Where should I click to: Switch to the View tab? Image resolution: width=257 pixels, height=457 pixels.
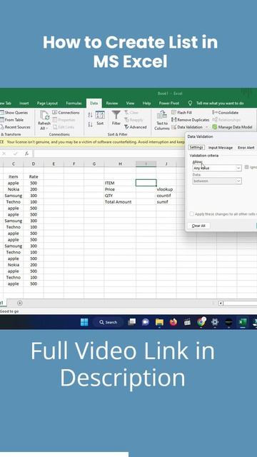(x=130, y=103)
